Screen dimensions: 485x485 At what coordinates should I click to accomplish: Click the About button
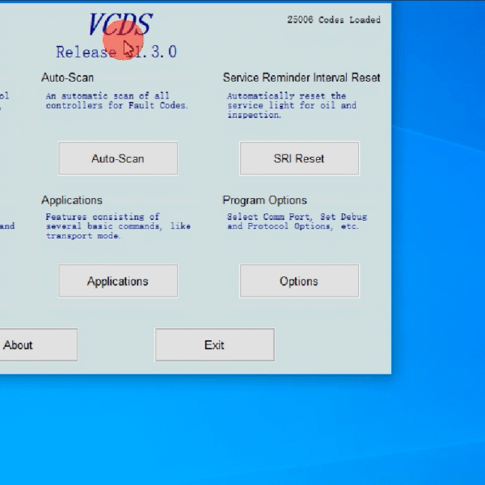(32, 345)
